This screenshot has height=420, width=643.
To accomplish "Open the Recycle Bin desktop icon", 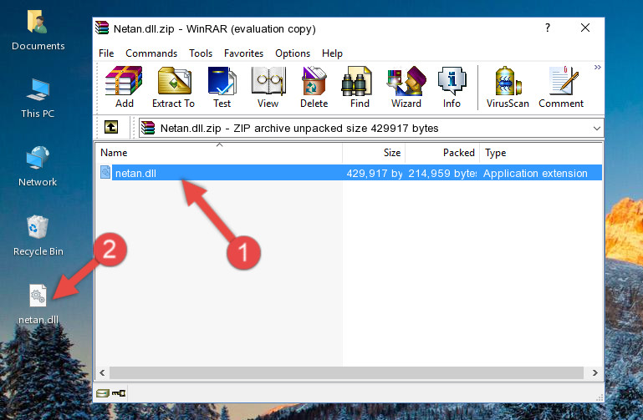I will 38,236.
